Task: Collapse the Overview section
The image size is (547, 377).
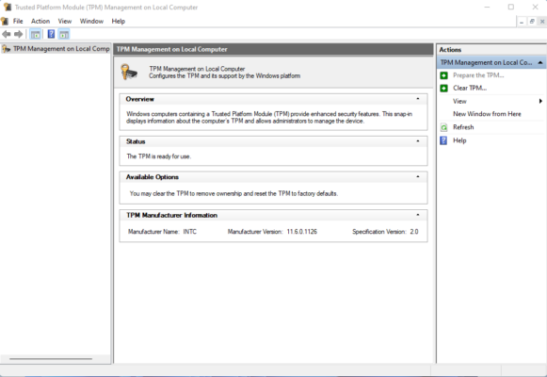Action: tap(418, 99)
